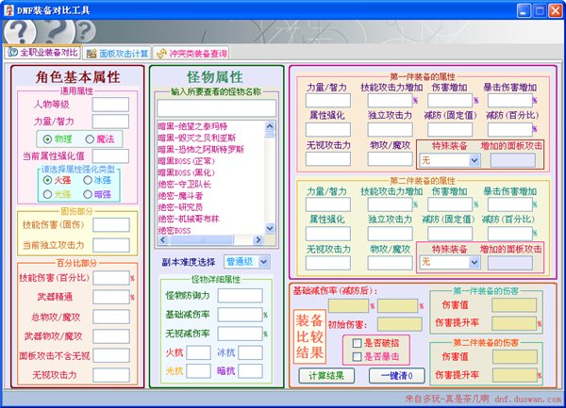Open the 冲突类装备查询 tab
Image resolution: width=566 pixels, height=408 pixels.
click(x=192, y=54)
